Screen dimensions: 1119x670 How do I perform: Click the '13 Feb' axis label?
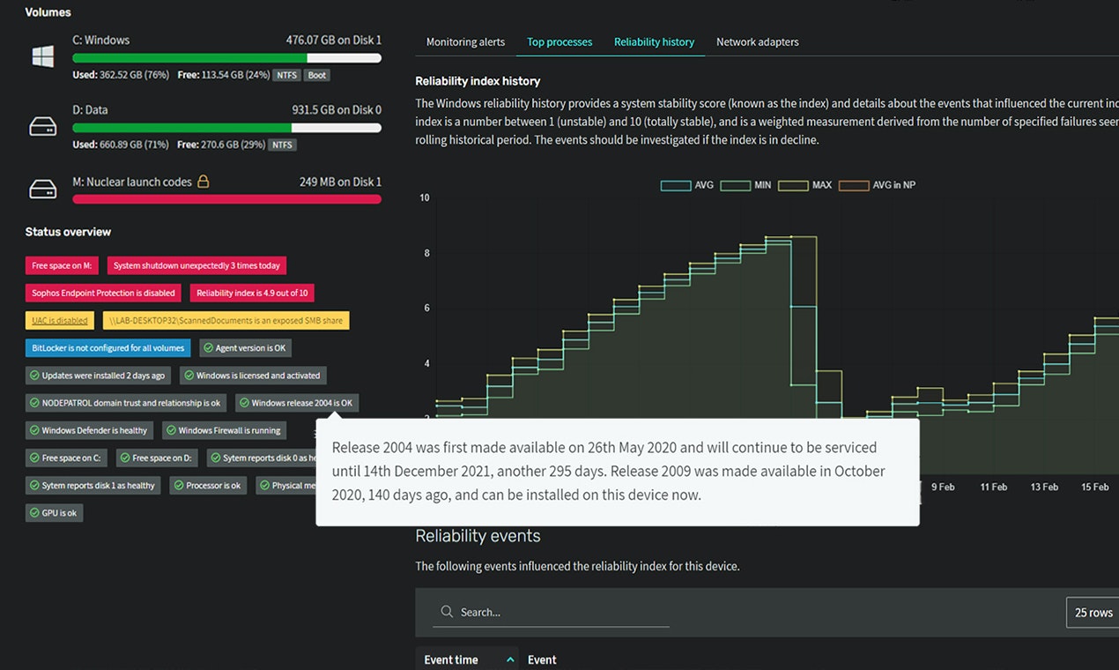[1044, 487]
